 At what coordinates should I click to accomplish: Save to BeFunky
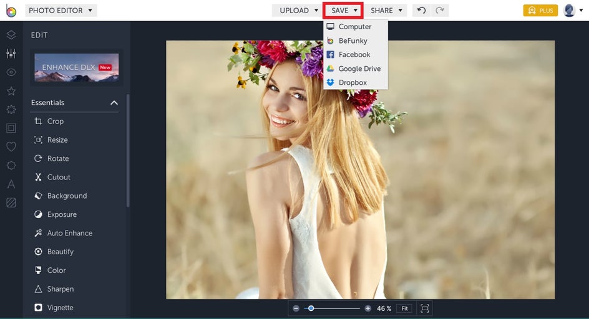[x=356, y=40]
